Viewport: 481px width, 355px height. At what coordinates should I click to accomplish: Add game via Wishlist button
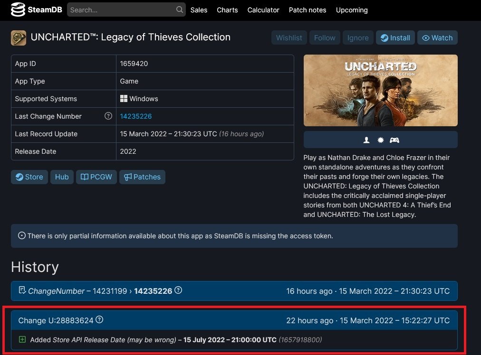[289, 37]
